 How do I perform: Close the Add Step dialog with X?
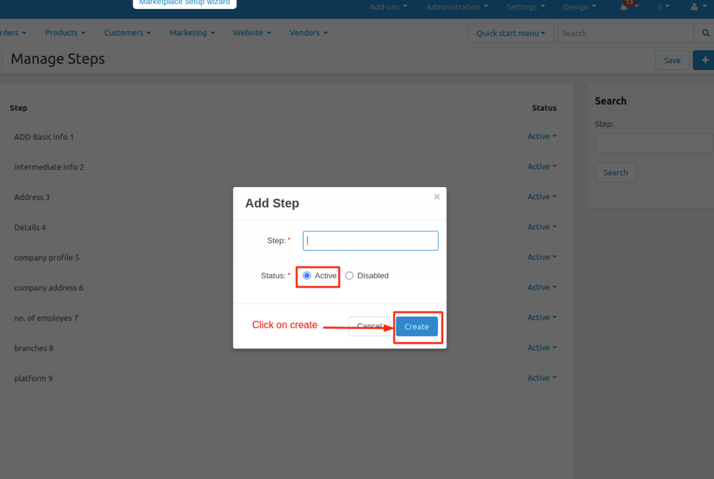(437, 197)
